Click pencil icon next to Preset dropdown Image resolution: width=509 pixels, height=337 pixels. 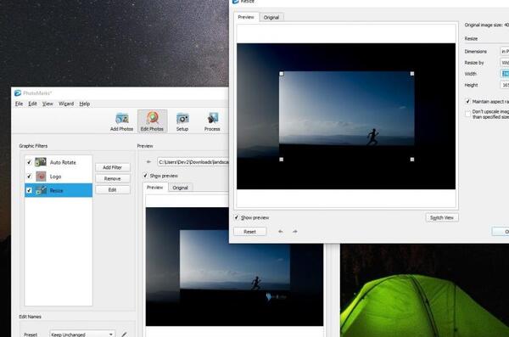[x=124, y=334]
